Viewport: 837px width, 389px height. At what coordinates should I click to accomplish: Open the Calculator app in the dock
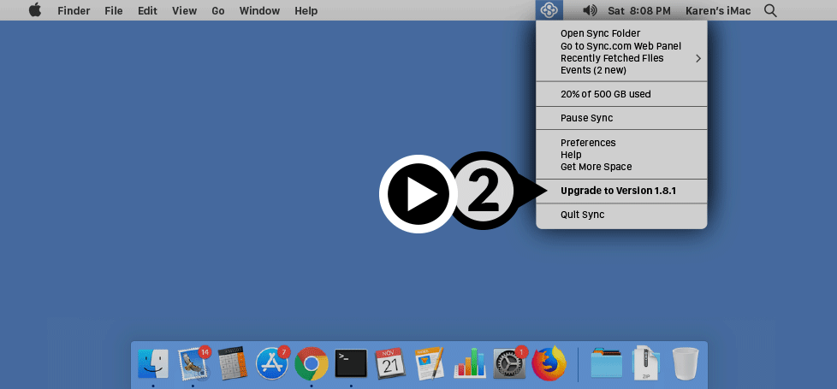coord(232,363)
